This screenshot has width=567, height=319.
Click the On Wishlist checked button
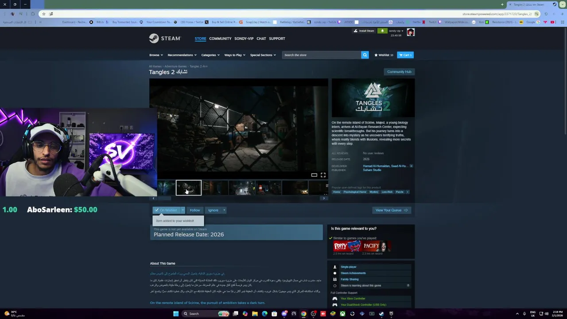pos(166,210)
